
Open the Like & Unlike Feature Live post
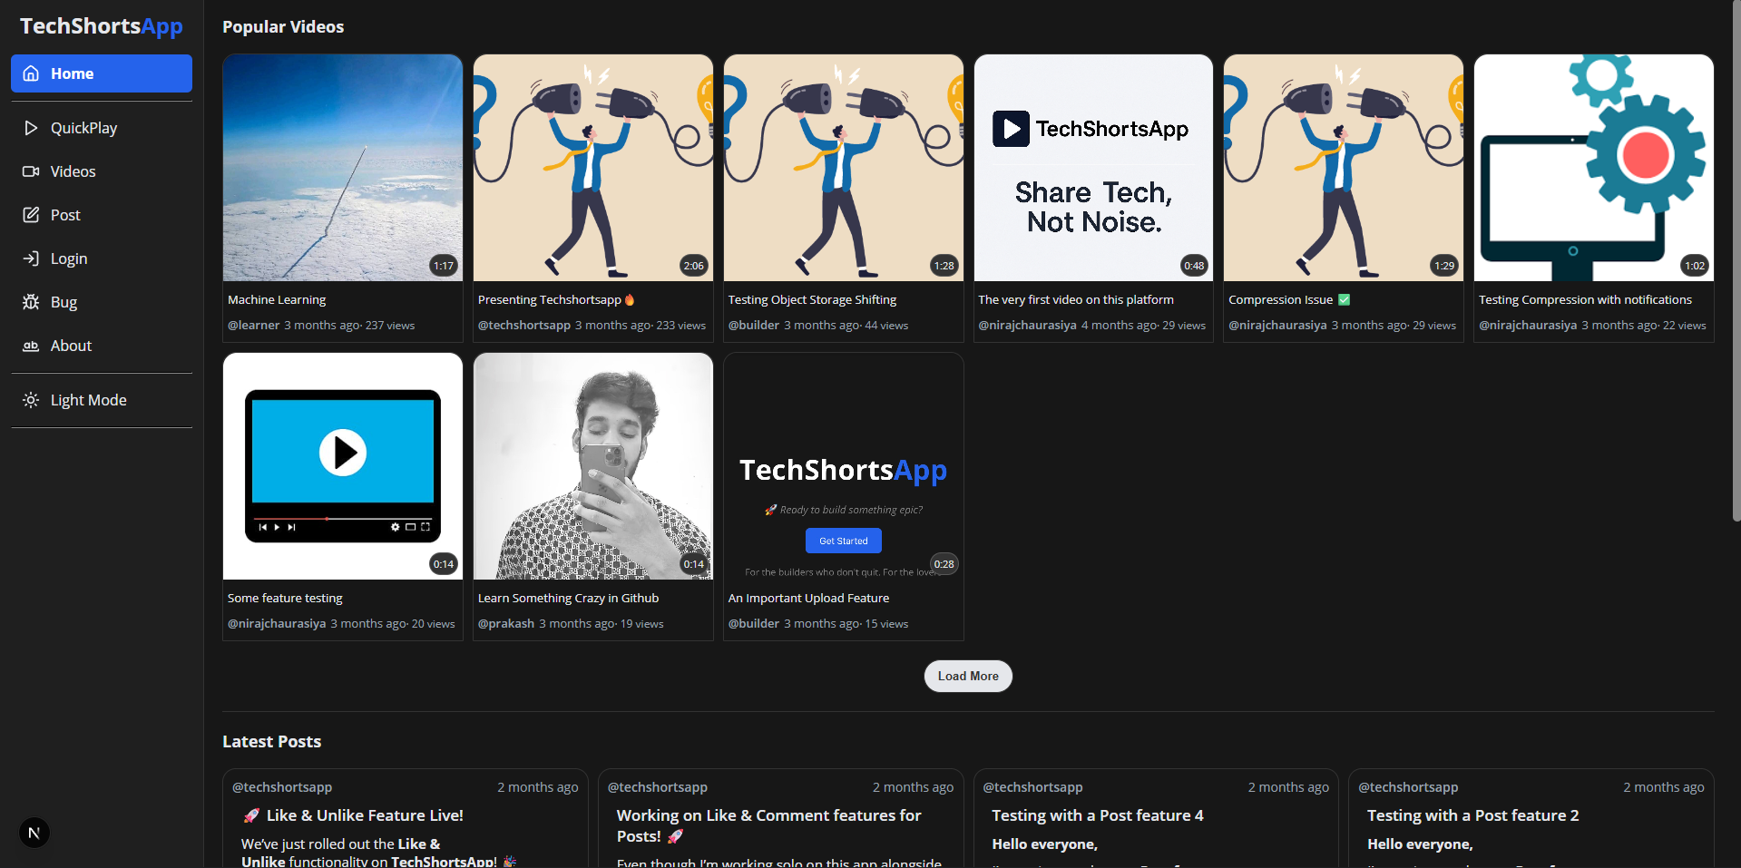coord(366,815)
